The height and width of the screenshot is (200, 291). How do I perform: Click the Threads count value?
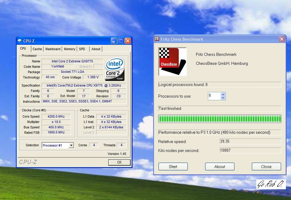click(121, 145)
